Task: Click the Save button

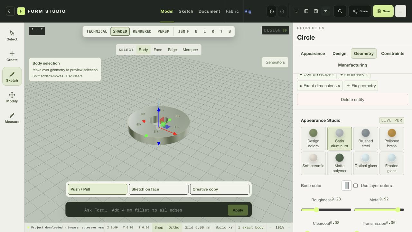Action: (x=383, y=11)
